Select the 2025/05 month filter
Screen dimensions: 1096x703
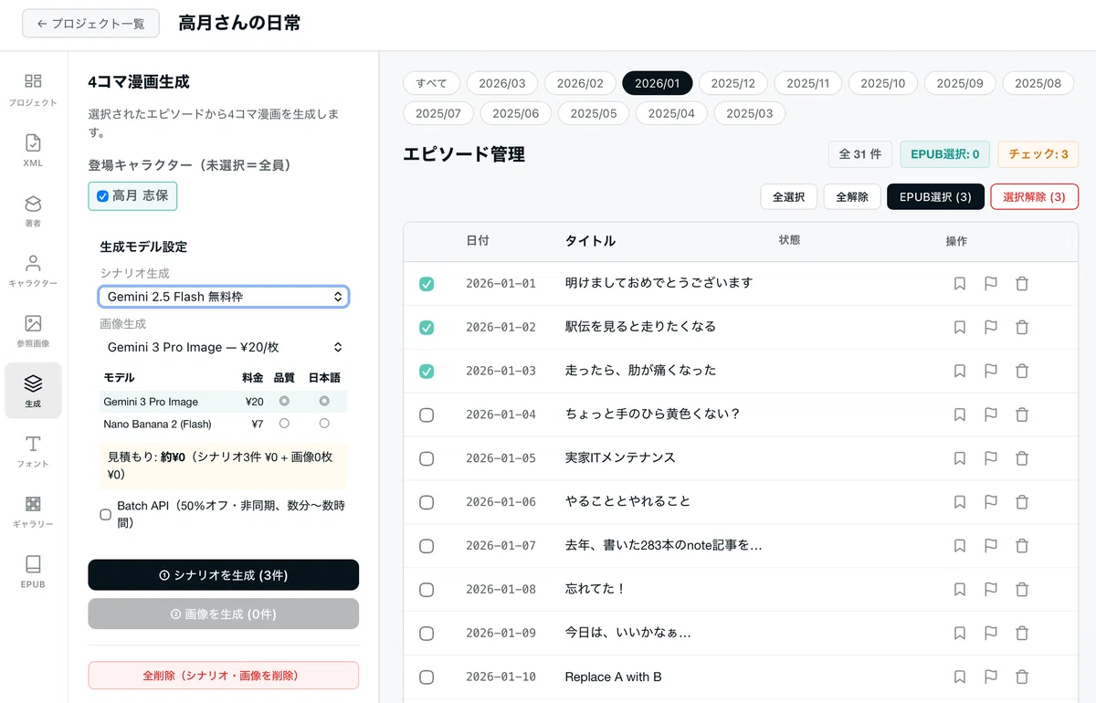tap(594, 113)
